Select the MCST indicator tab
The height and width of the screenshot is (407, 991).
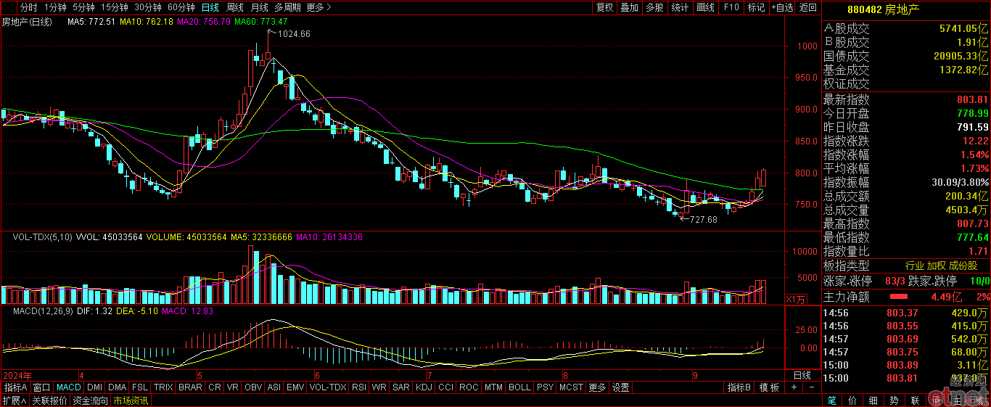tap(571, 387)
